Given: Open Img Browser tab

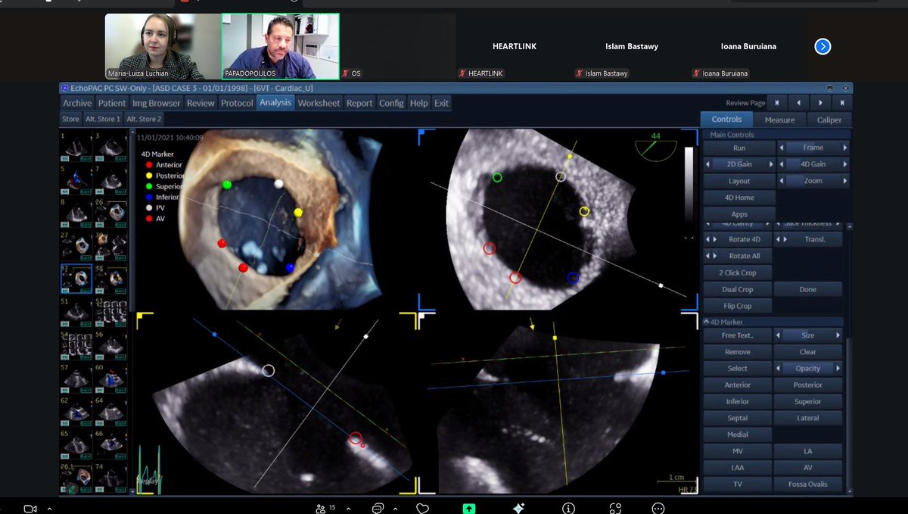Looking at the screenshot, I should click(x=157, y=103).
